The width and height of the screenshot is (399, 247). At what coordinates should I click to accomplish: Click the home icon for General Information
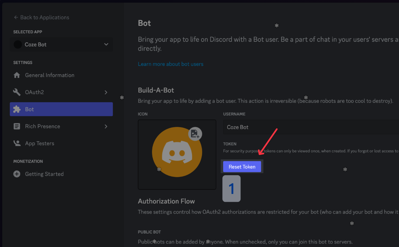[17, 75]
